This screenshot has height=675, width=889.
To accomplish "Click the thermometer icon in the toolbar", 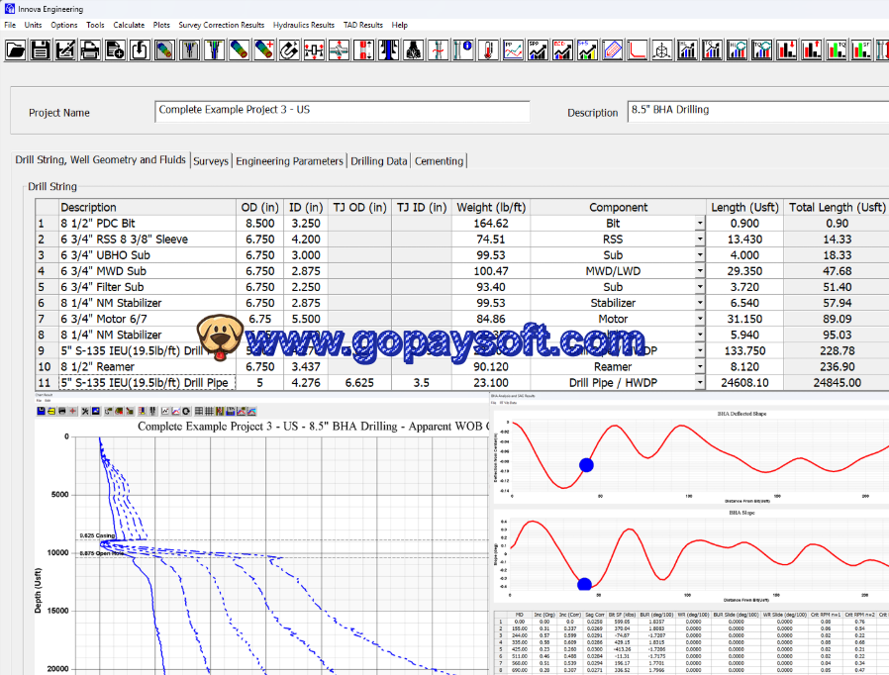I will pos(488,49).
